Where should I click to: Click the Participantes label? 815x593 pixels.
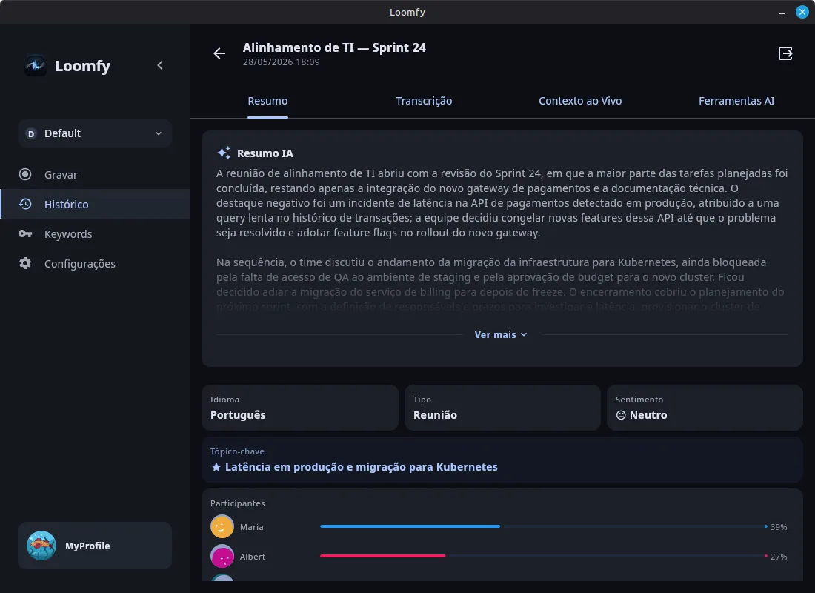238,503
